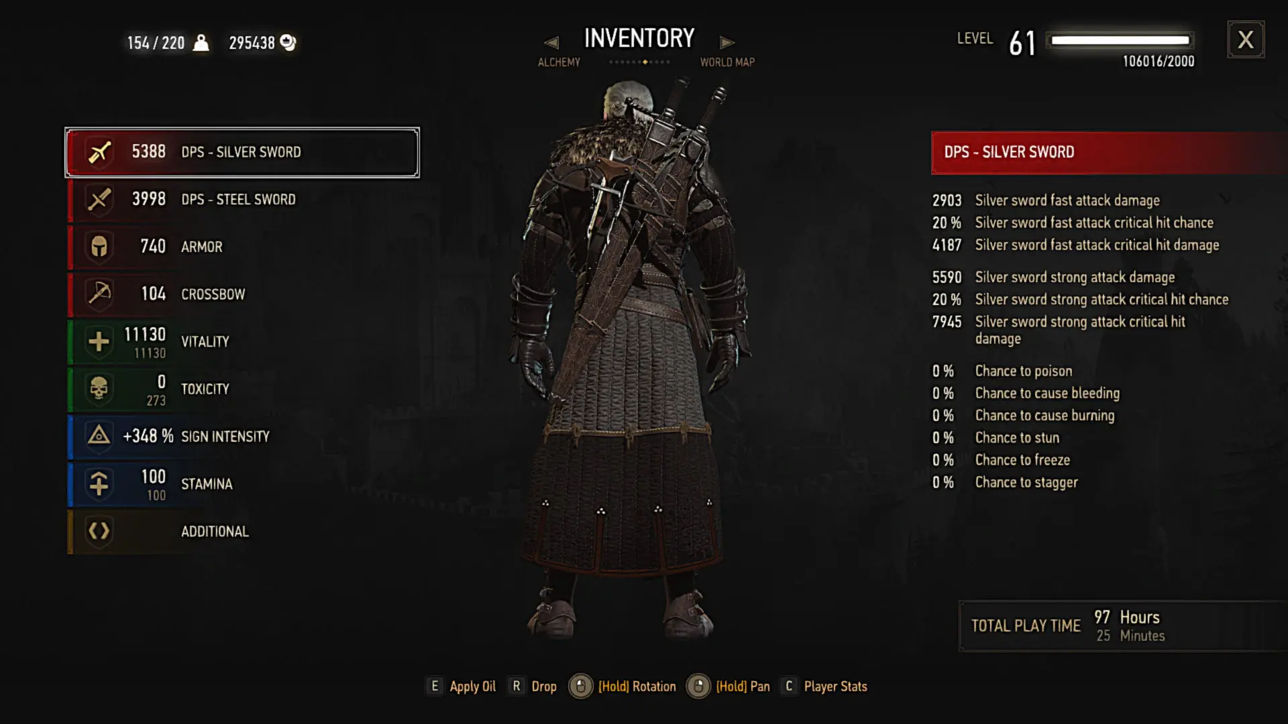Screen dimensions: 1288x724
Task: Switch to the Alchemy tab
Action: [x=559, y=62]
